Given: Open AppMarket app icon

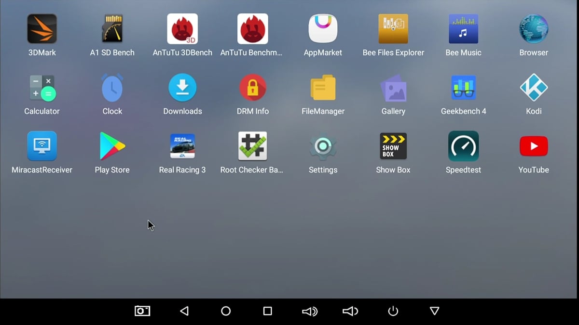Looking at the screenshot, I should pyautogui.click(x=323, y=29).
